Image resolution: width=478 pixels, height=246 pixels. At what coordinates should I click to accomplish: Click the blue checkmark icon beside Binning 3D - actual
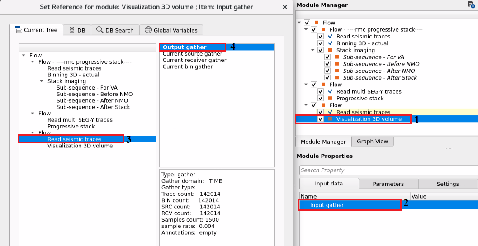pos(330,43)
